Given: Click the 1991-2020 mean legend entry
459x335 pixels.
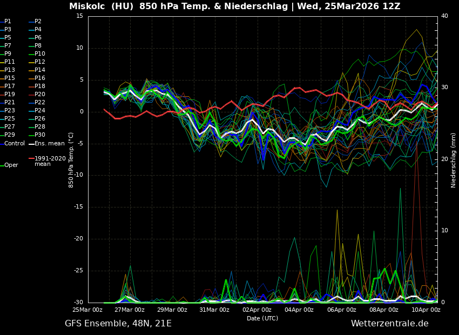Looking at the screenshot, I should pyautogui.click(x=50, y=161).
